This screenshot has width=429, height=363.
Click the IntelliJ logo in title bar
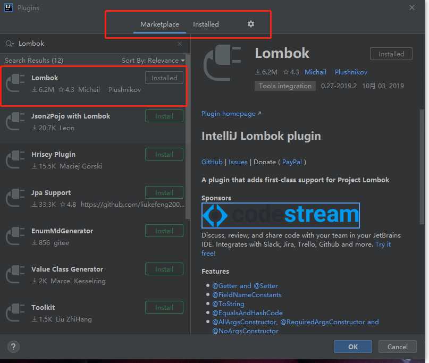[8, 7]
